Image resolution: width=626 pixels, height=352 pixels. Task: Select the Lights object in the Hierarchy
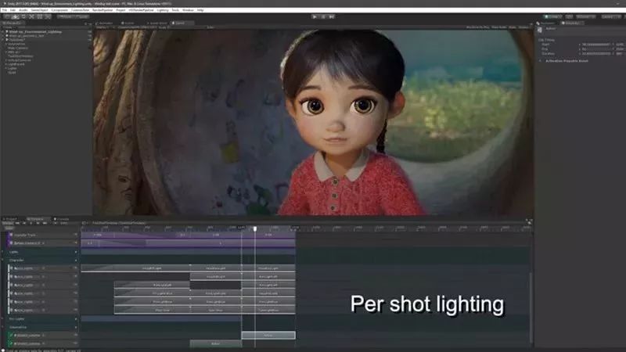[x=11, y=68]
